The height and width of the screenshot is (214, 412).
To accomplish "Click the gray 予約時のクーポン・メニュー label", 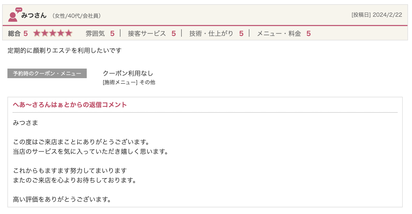I will (x=47, y=73).
